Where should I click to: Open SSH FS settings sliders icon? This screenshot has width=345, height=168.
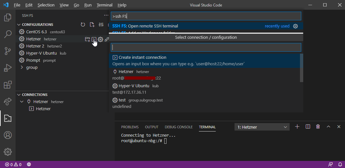click(101, 25)
